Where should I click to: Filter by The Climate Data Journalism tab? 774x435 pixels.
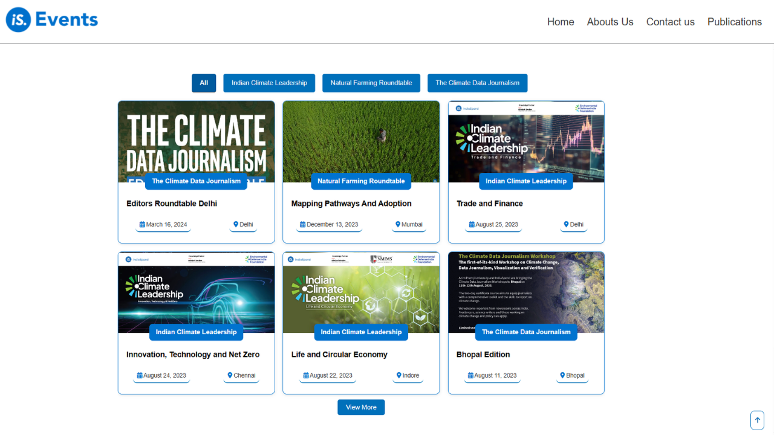tap(477, 83)
